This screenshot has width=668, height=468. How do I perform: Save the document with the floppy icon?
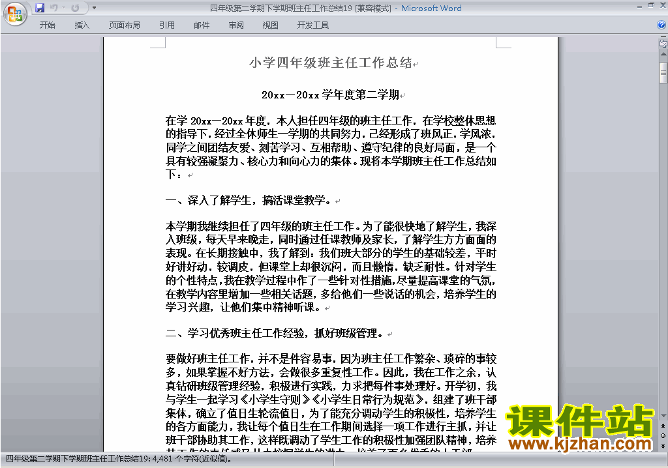pyautogui.click(x=40, y=8)
